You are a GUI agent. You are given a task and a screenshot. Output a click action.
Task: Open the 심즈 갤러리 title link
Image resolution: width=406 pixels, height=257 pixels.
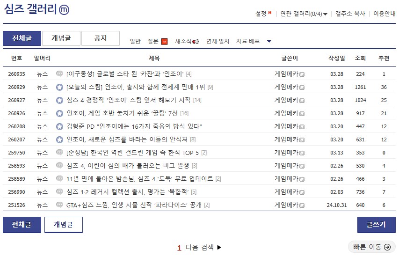(30, 9)
